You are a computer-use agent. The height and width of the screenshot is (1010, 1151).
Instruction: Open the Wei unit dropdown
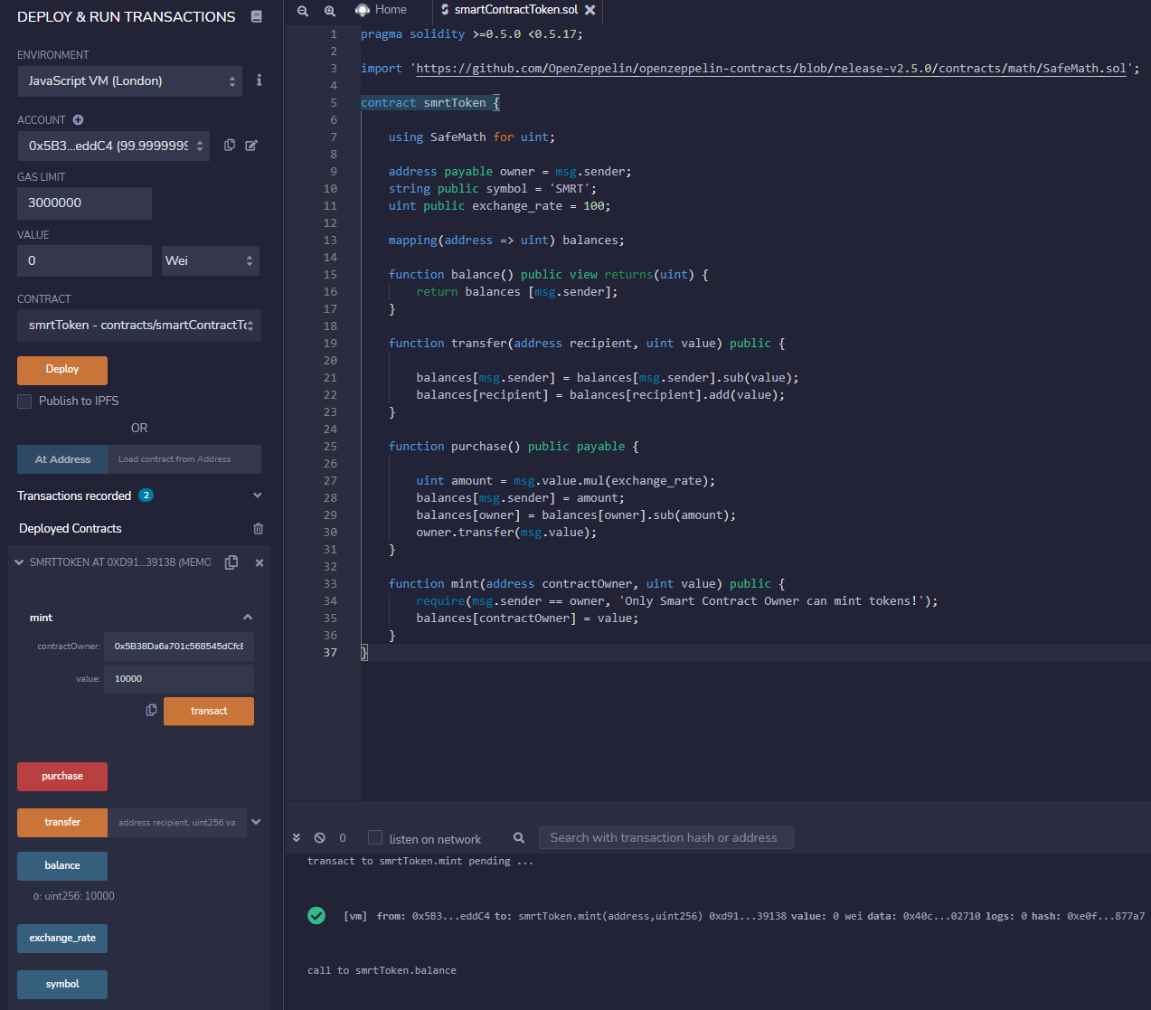[211, 260]
